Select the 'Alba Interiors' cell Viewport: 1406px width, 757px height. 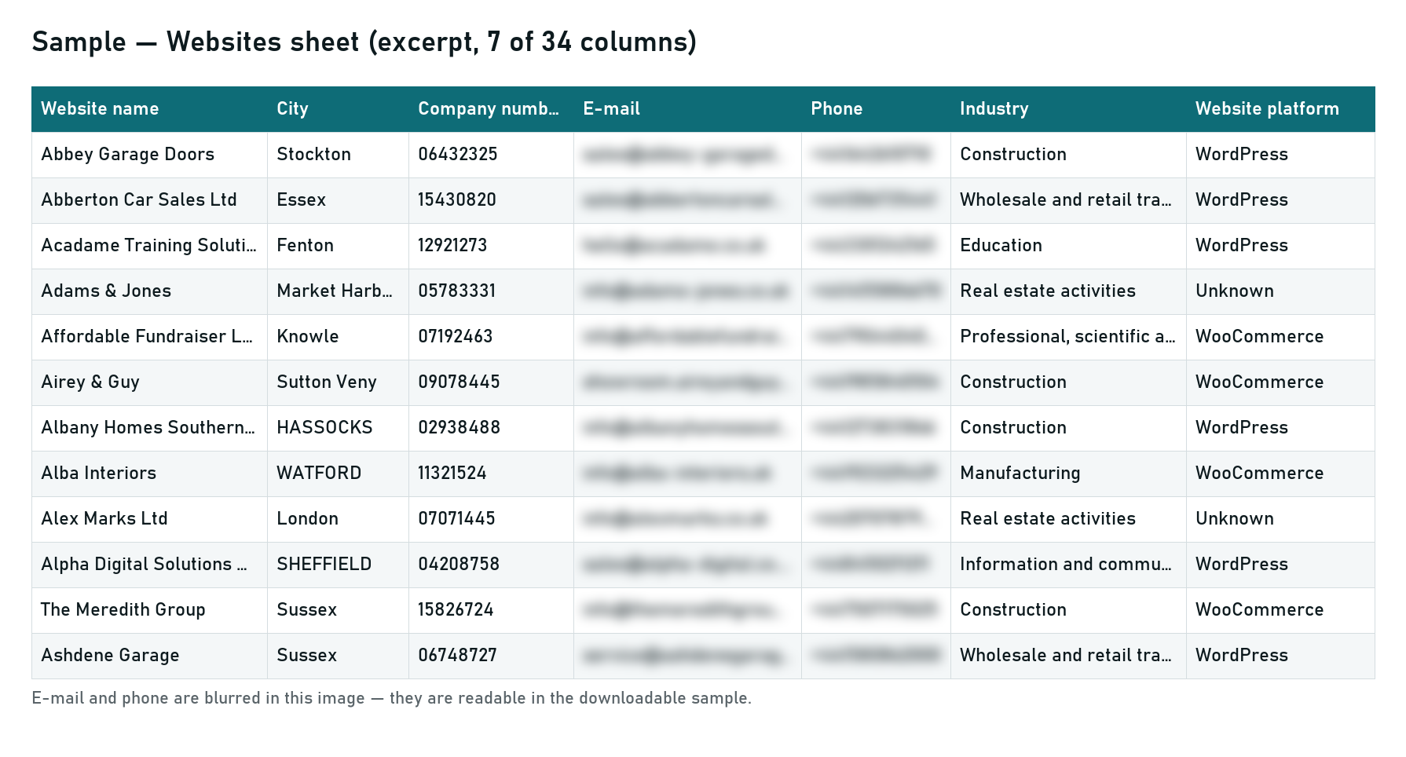tap(149, 474)
